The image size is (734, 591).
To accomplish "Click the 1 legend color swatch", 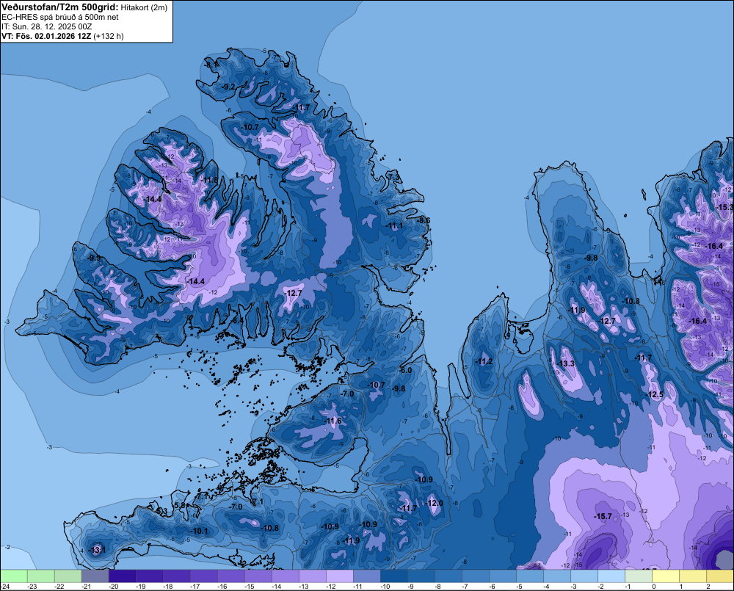I will 692,576.
